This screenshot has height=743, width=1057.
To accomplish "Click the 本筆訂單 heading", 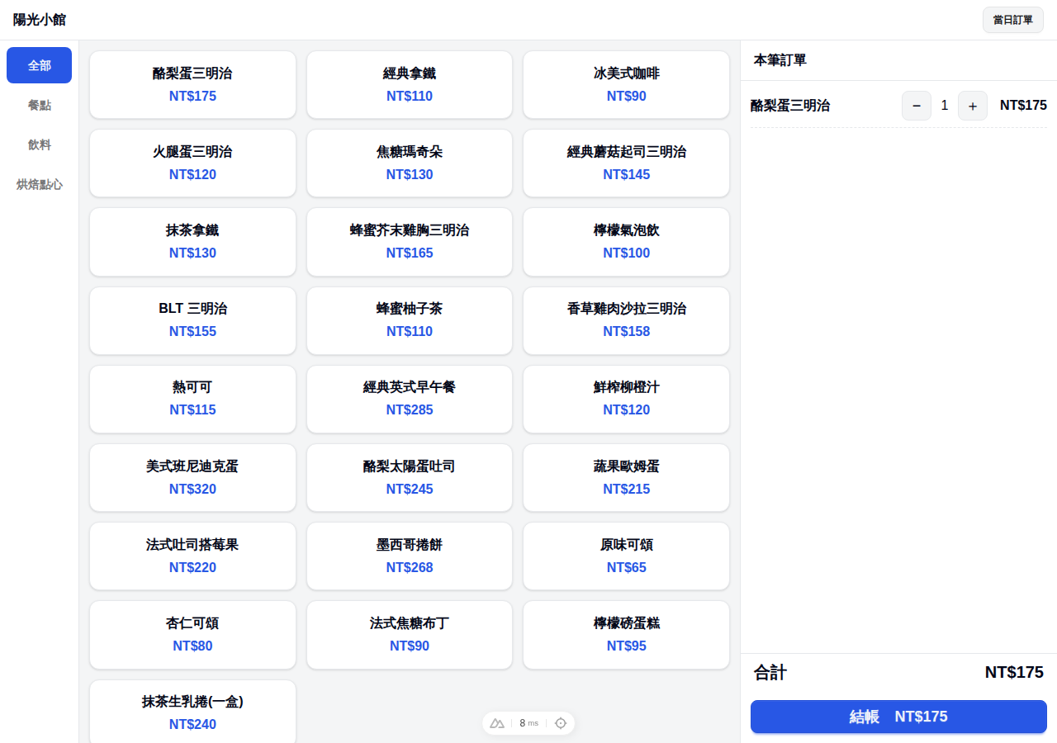I will point(780,60).
